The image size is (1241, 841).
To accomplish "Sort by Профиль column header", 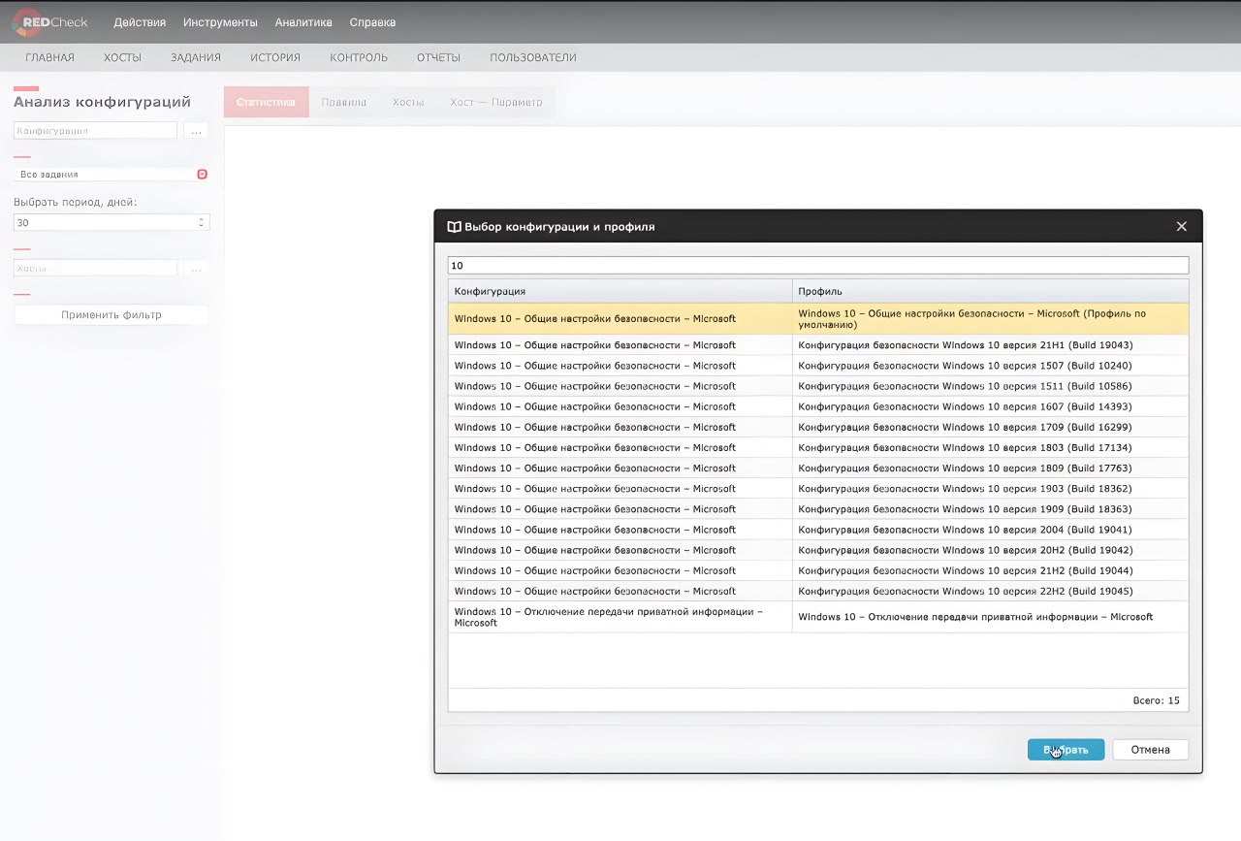I will click(x=990, y=291).
